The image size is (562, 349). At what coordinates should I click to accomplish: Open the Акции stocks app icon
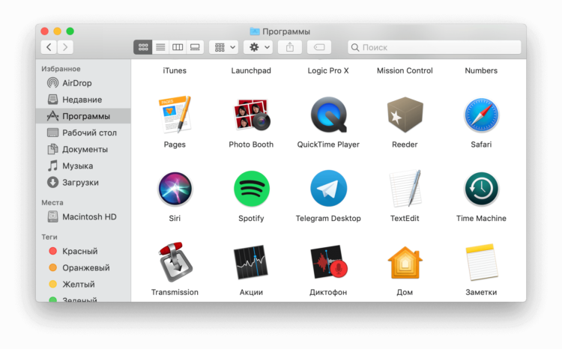[x=251, y=262]
